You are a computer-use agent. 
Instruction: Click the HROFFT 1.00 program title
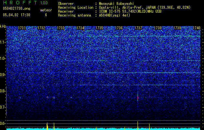[26, 3]
